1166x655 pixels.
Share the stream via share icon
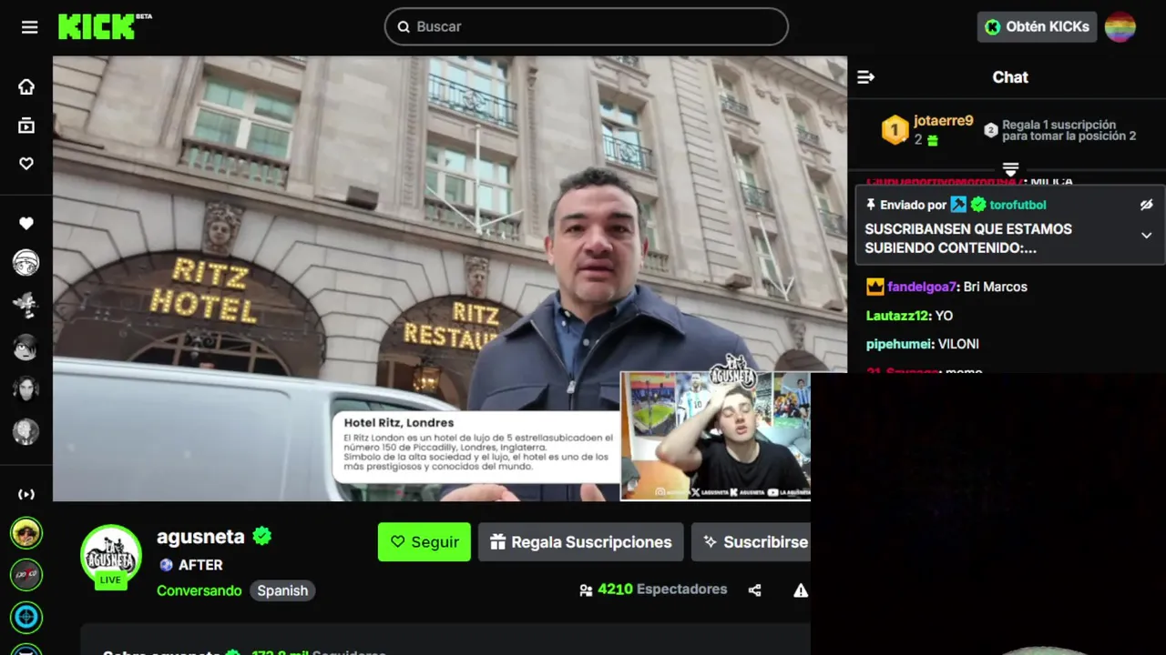754,590
